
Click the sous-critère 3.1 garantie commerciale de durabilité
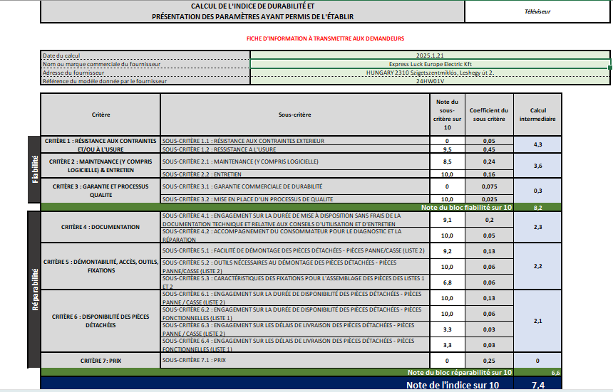click(295, 186)
